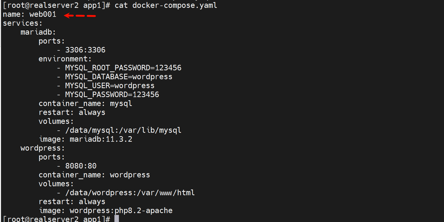Click the 'environment:' key line
Image resolution: width=444 pixels, height=222 pixels.
click(65, 59)
